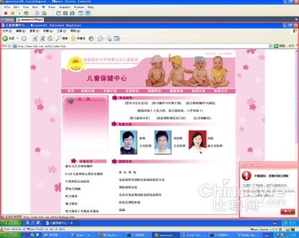Suspend the VM with the orange pause icon

(13, 13)
